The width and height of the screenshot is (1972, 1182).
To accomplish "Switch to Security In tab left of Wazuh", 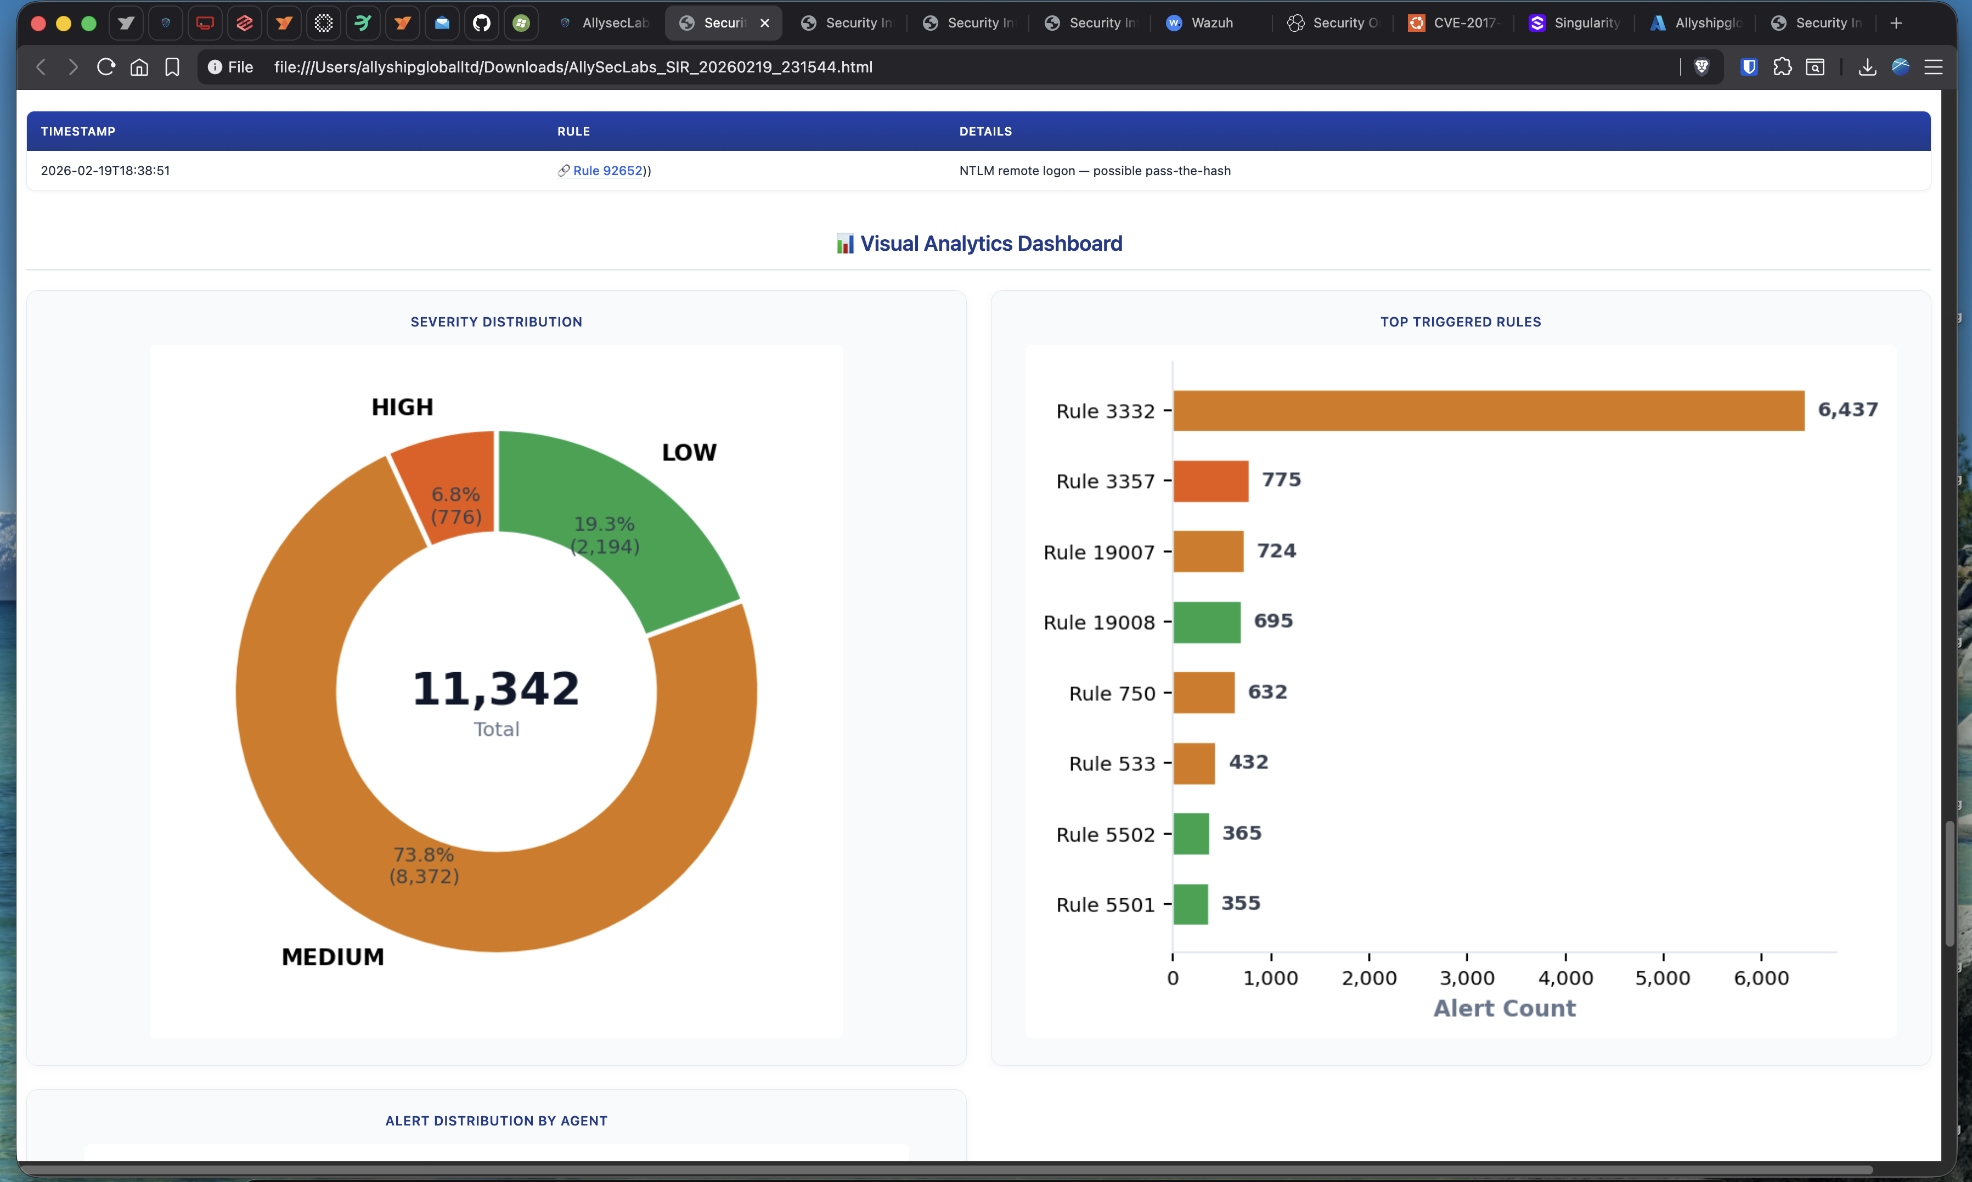I will tap(1090, 23).
